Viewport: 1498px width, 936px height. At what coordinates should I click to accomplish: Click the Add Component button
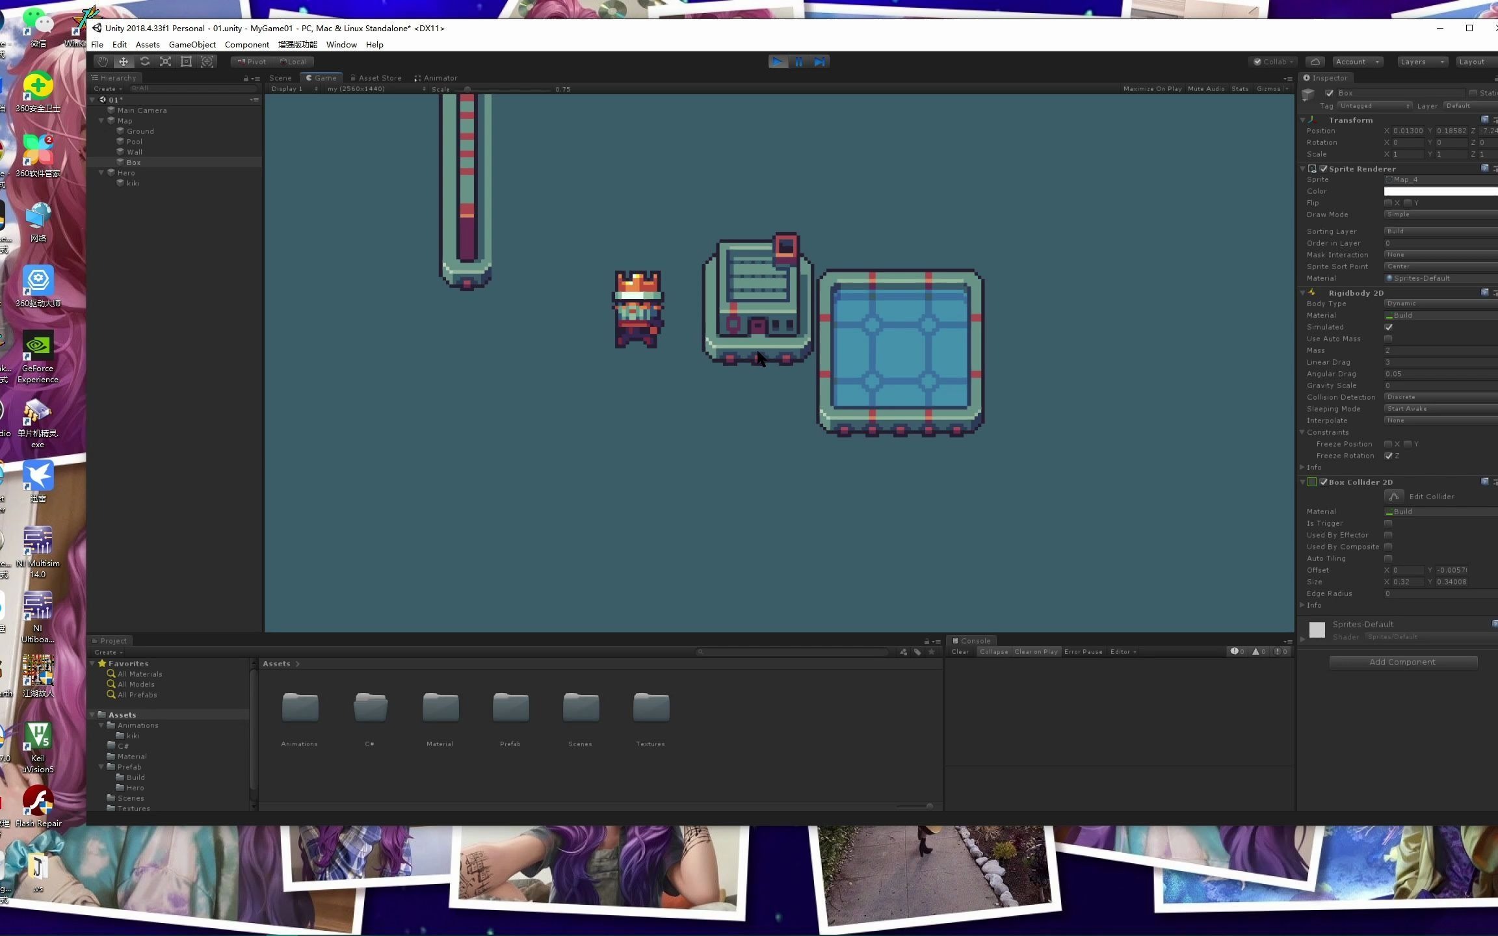1402,662
